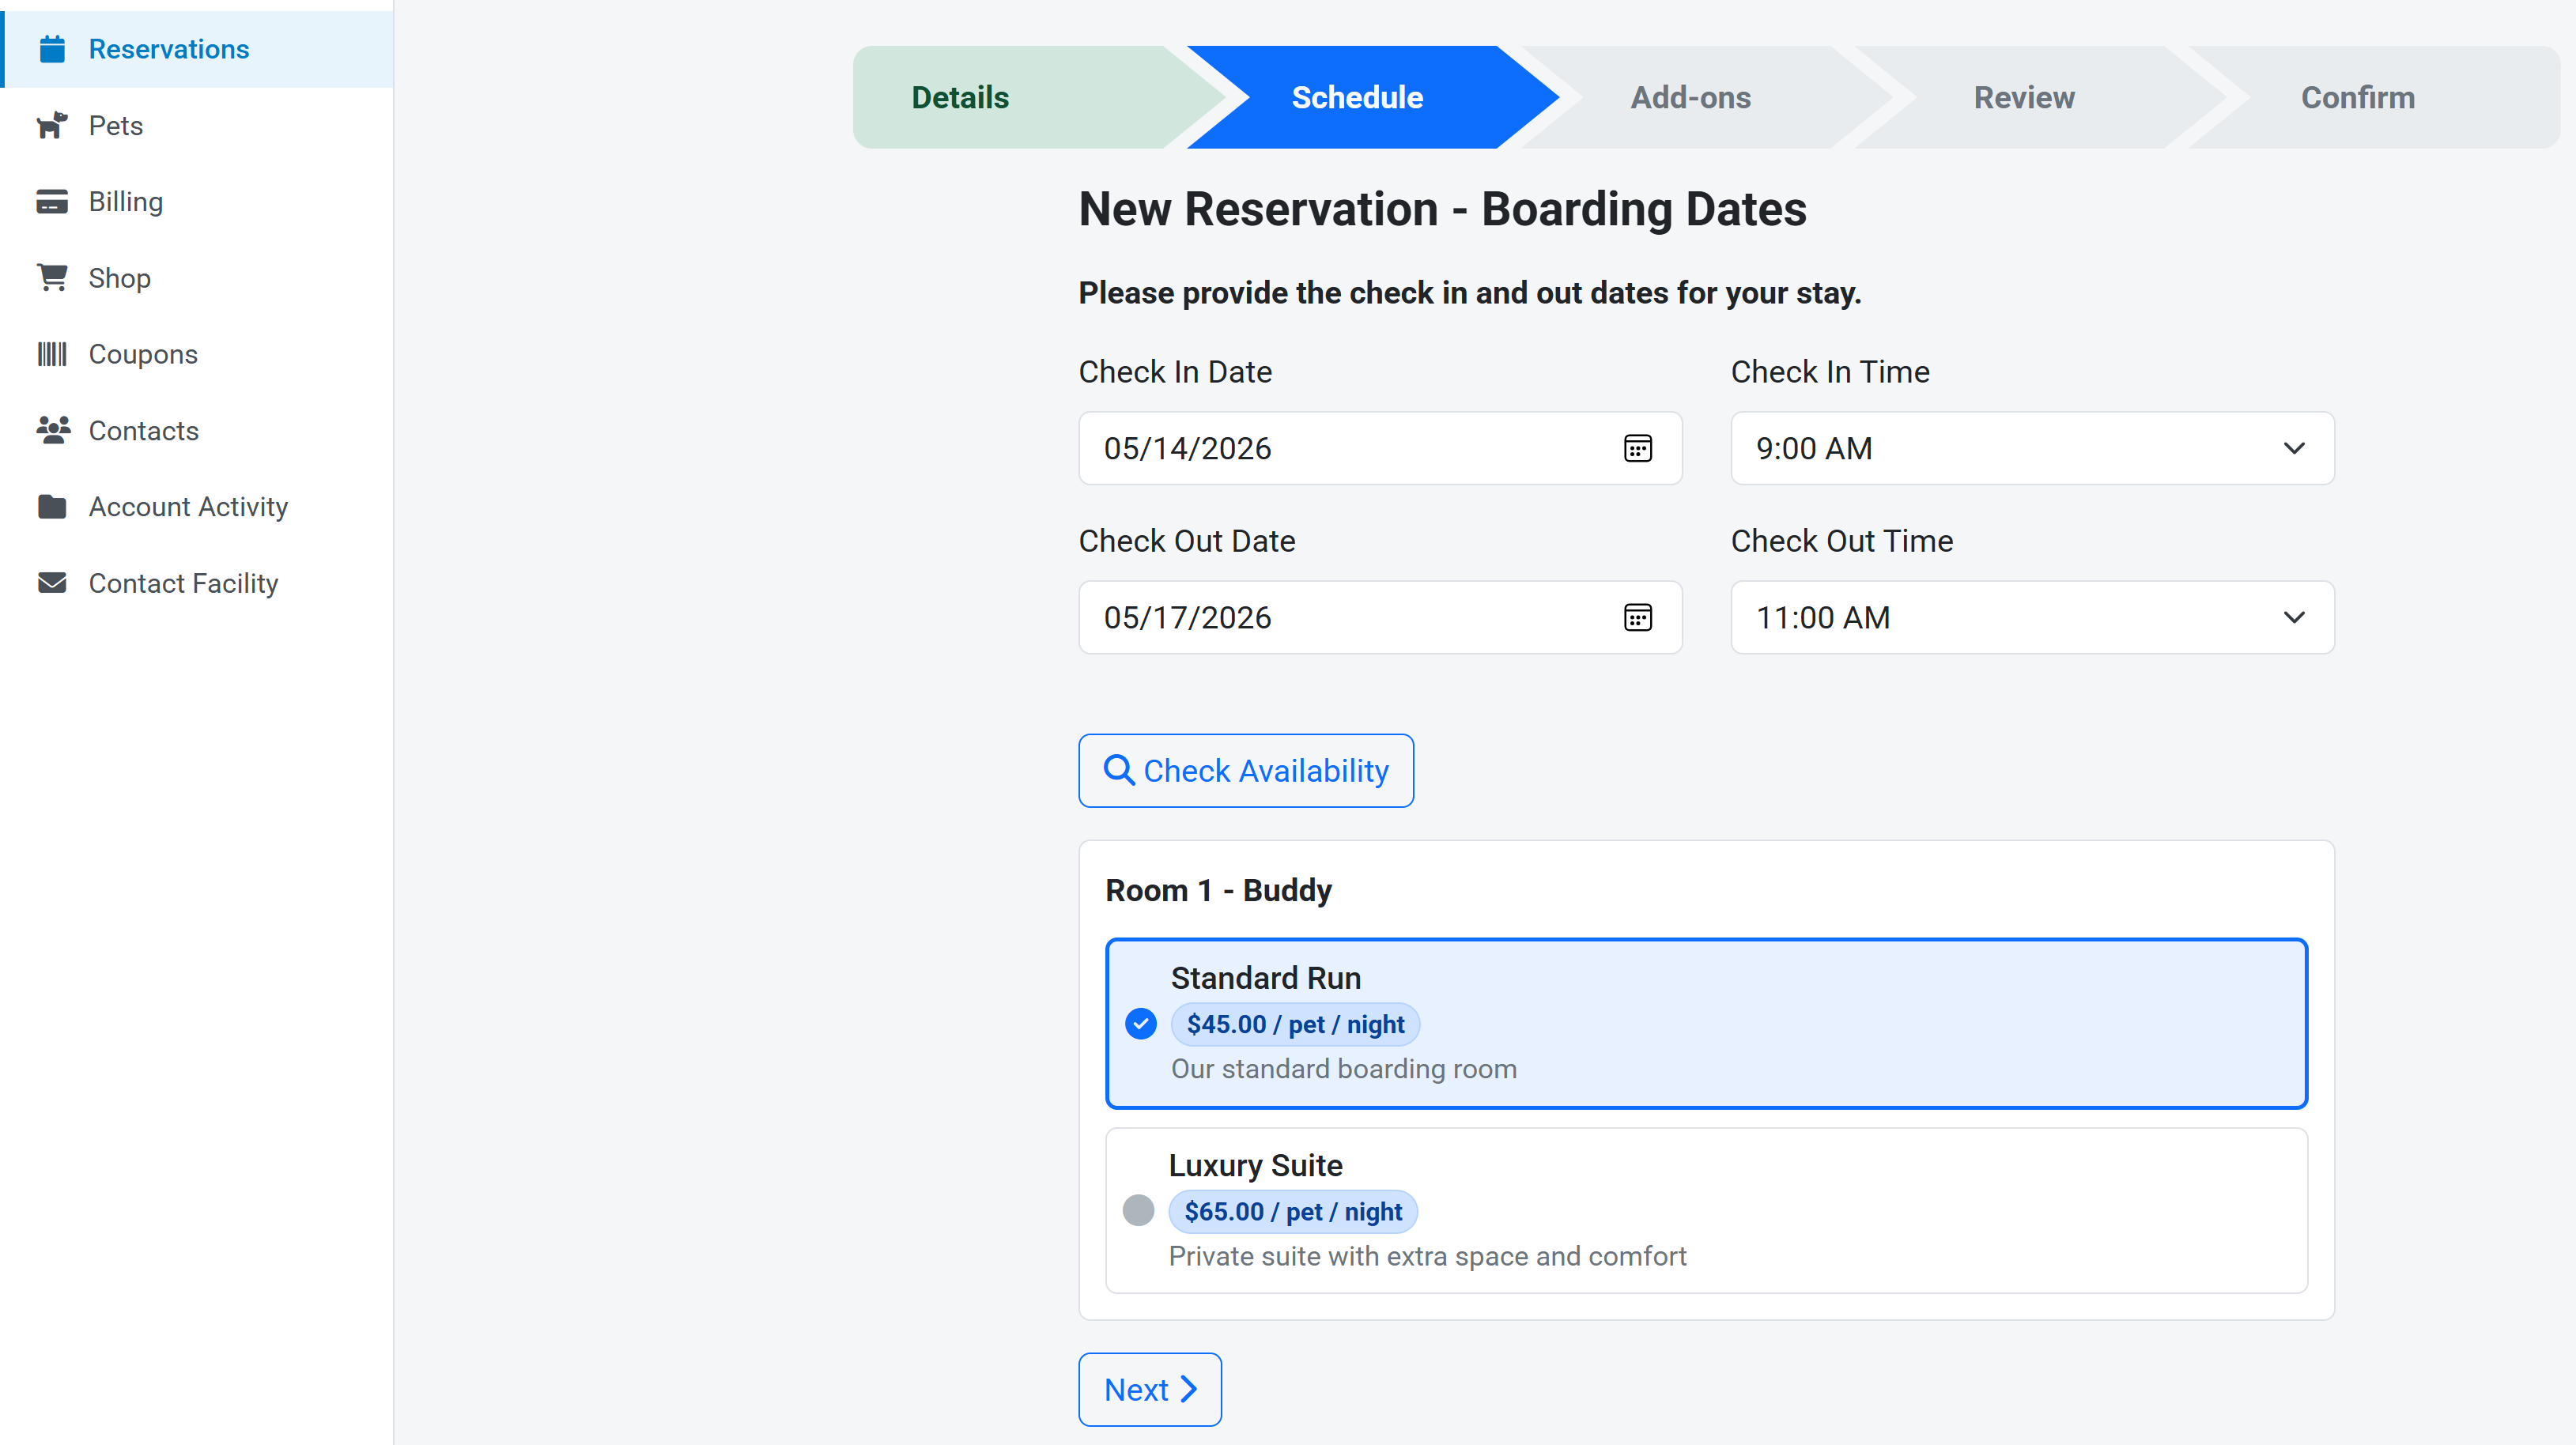The width and height of the screenshot is (2576, 1445).
Task: Click the $65.00 / pet / night badge
Action: 1293,1211
